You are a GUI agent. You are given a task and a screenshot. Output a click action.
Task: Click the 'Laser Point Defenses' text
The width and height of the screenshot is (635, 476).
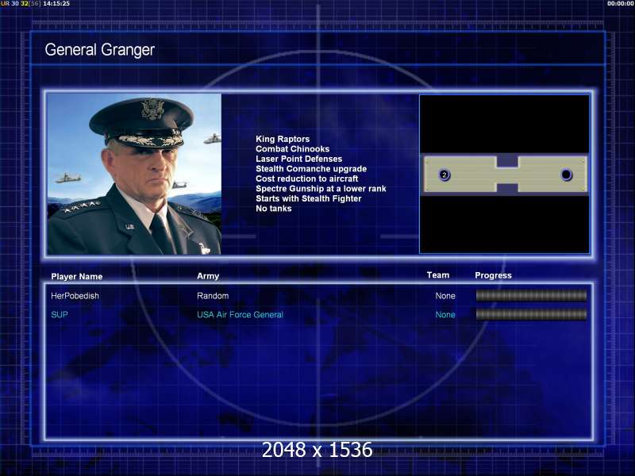[299, 159]
